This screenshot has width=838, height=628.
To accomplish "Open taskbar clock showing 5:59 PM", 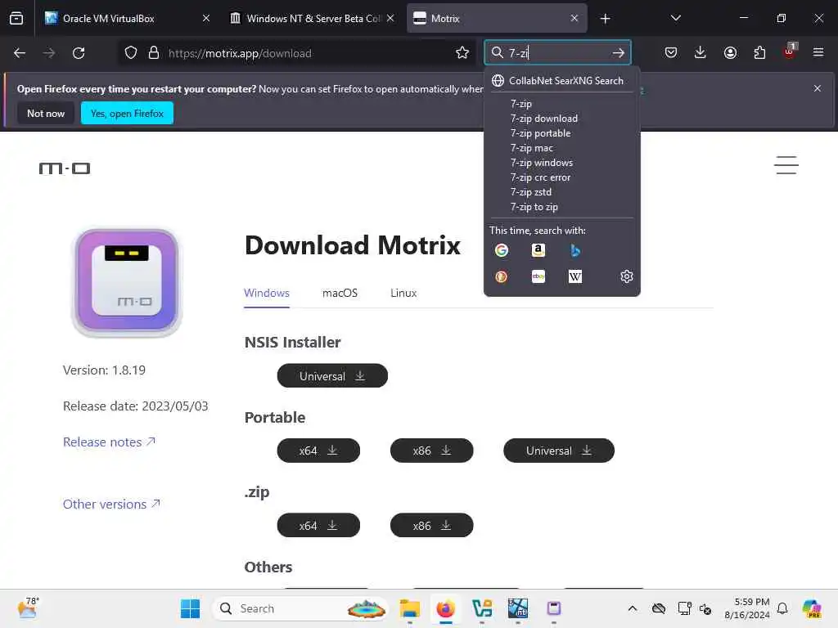I will 747,608.
